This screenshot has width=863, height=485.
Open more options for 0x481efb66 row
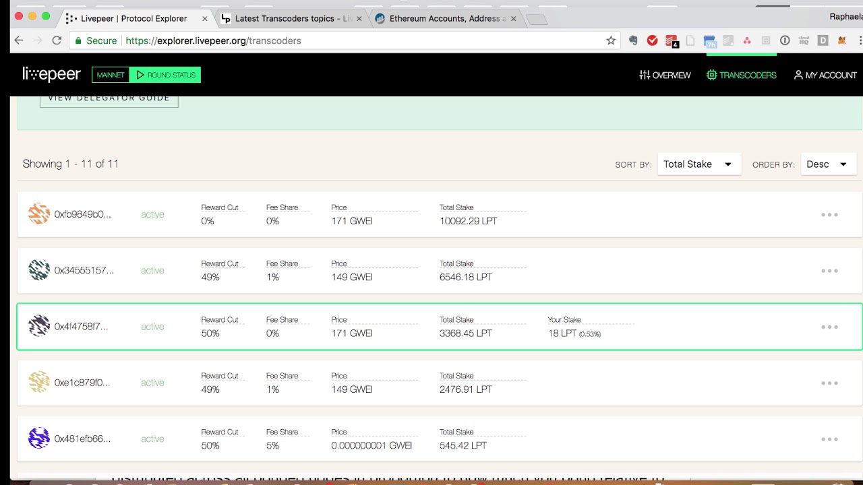click(829, 439)
